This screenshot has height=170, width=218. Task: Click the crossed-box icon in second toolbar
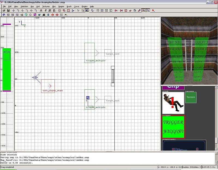tap(61, 14)
